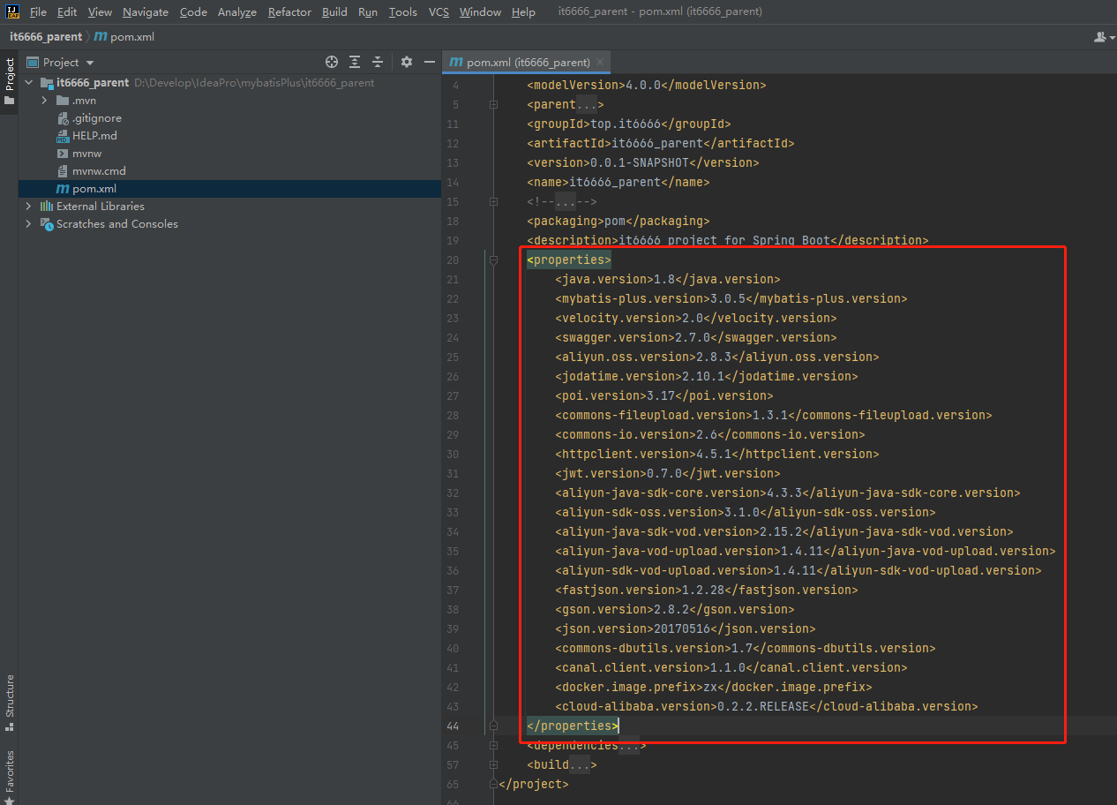Click the artifactId it6666_parent line
This screenshot has height=805, width=1117.
[661, 143]
